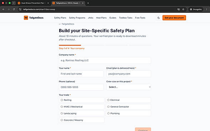Image resolution: width=210 pixels, height=131 pixels.
Task: Open the tab search chevron button
Action: [x=14, y=3]
